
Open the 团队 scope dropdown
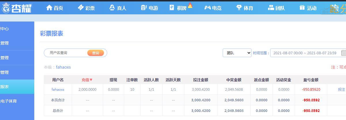tap(237, 53)
